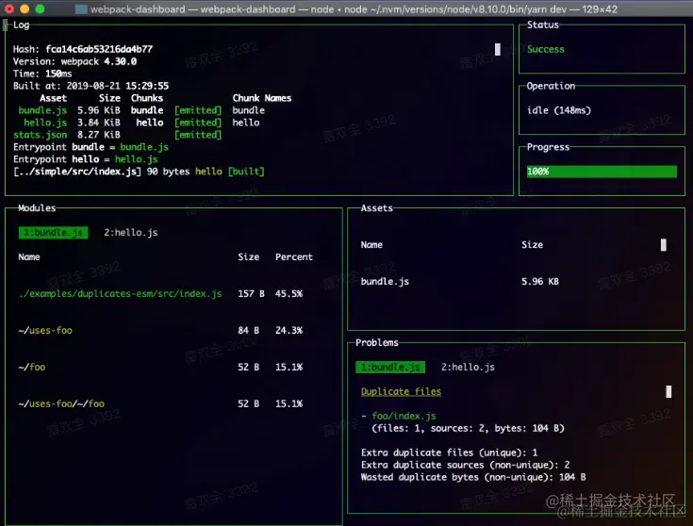Viewport: 693px width, 526px height.
Task: Click the idle (148ms) operation text
Action: point(559,110)
